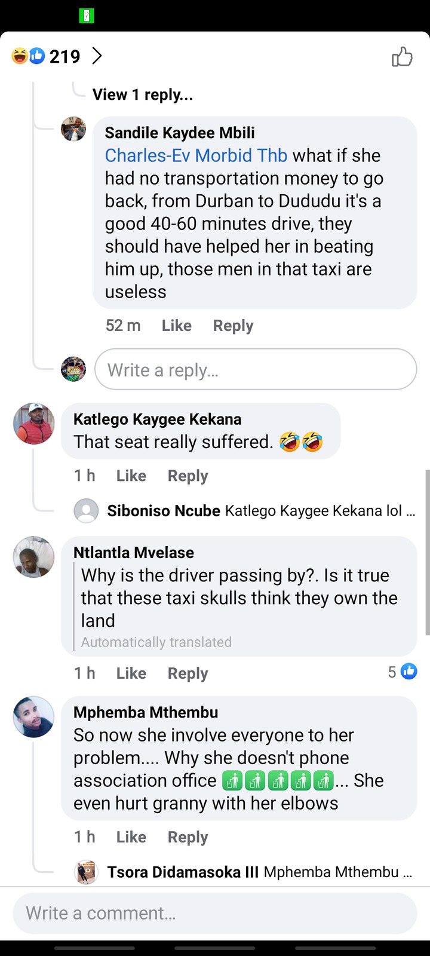Viewport: 430px width, 956px height.
Task: Click the laughing and like reaction emojis
Action: click(x=28, y=56)
